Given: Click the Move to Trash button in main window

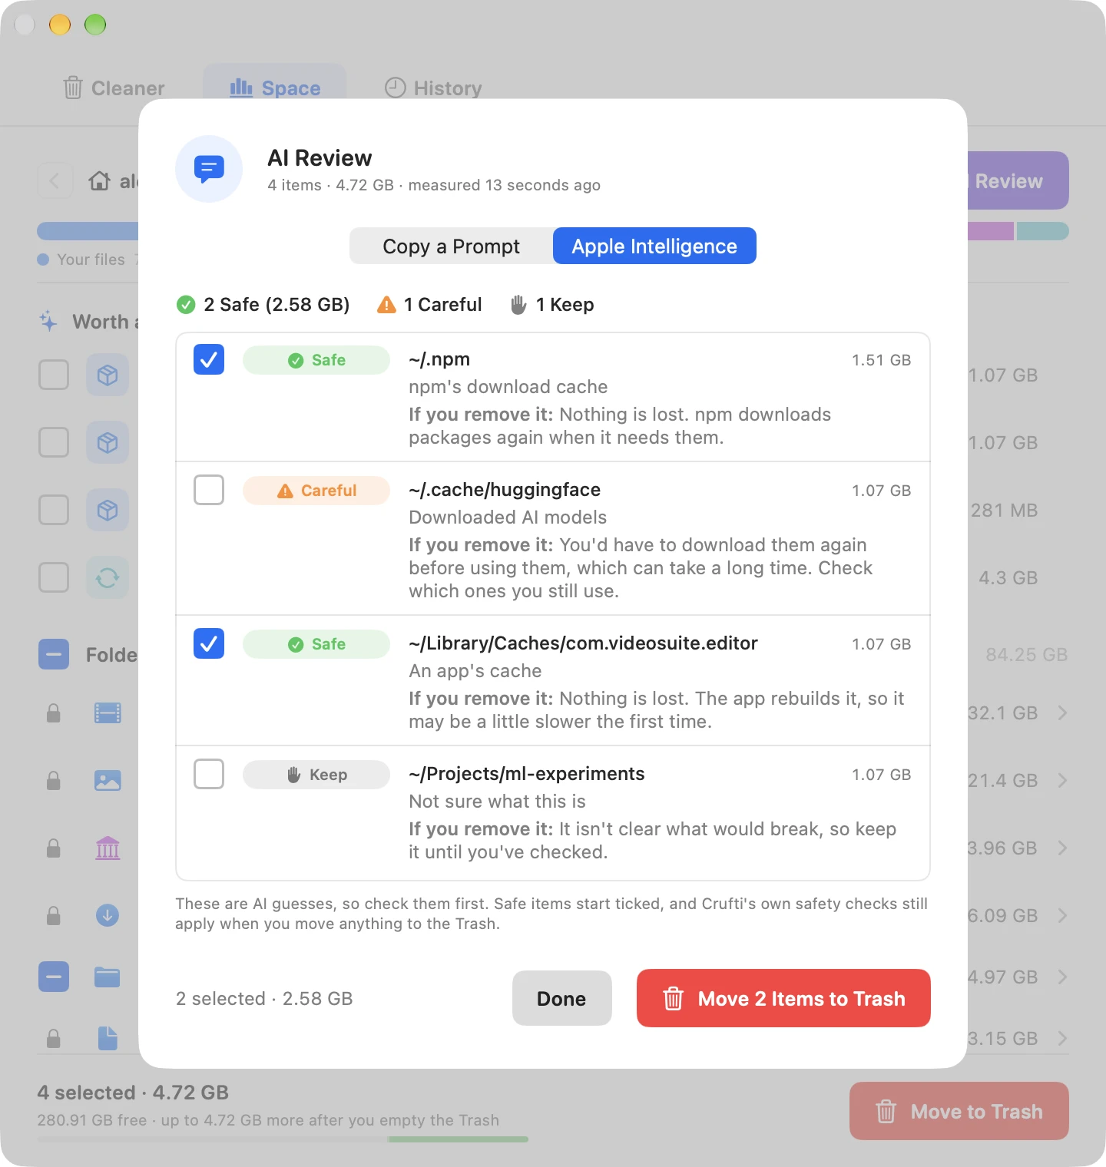Looking at the screenshot, I should tap(959, 1111).
